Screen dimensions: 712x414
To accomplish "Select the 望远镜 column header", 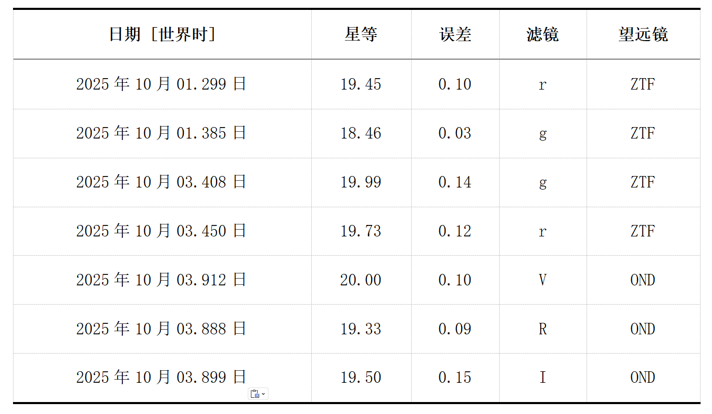I will pos(643,35).
